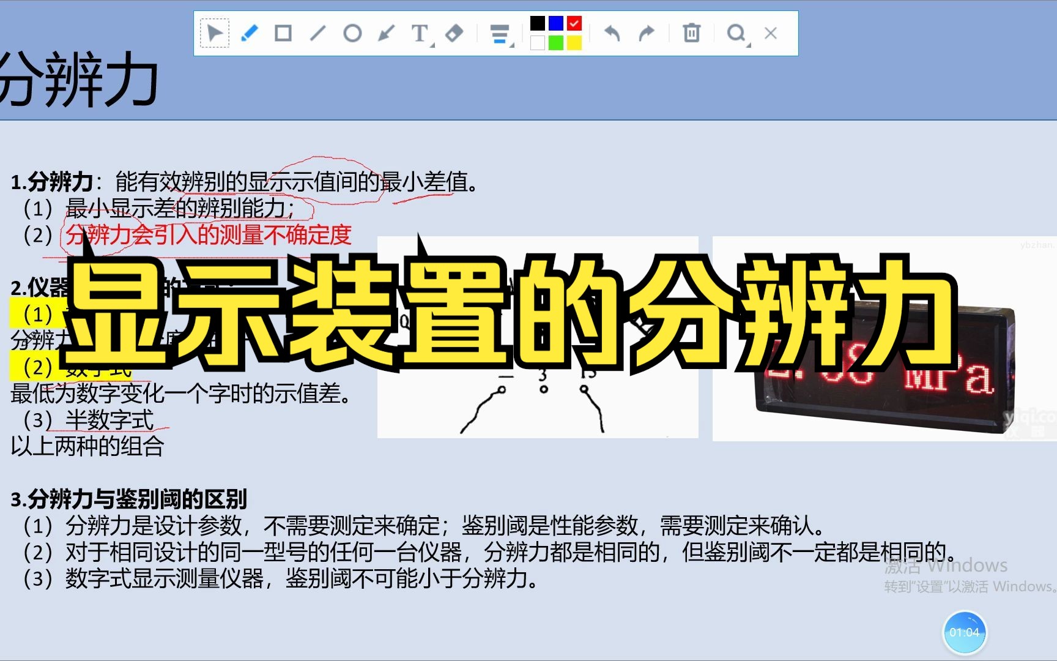The image size is (1057, 661).
Task: Select the straight line tool
Action: (317, 33)
